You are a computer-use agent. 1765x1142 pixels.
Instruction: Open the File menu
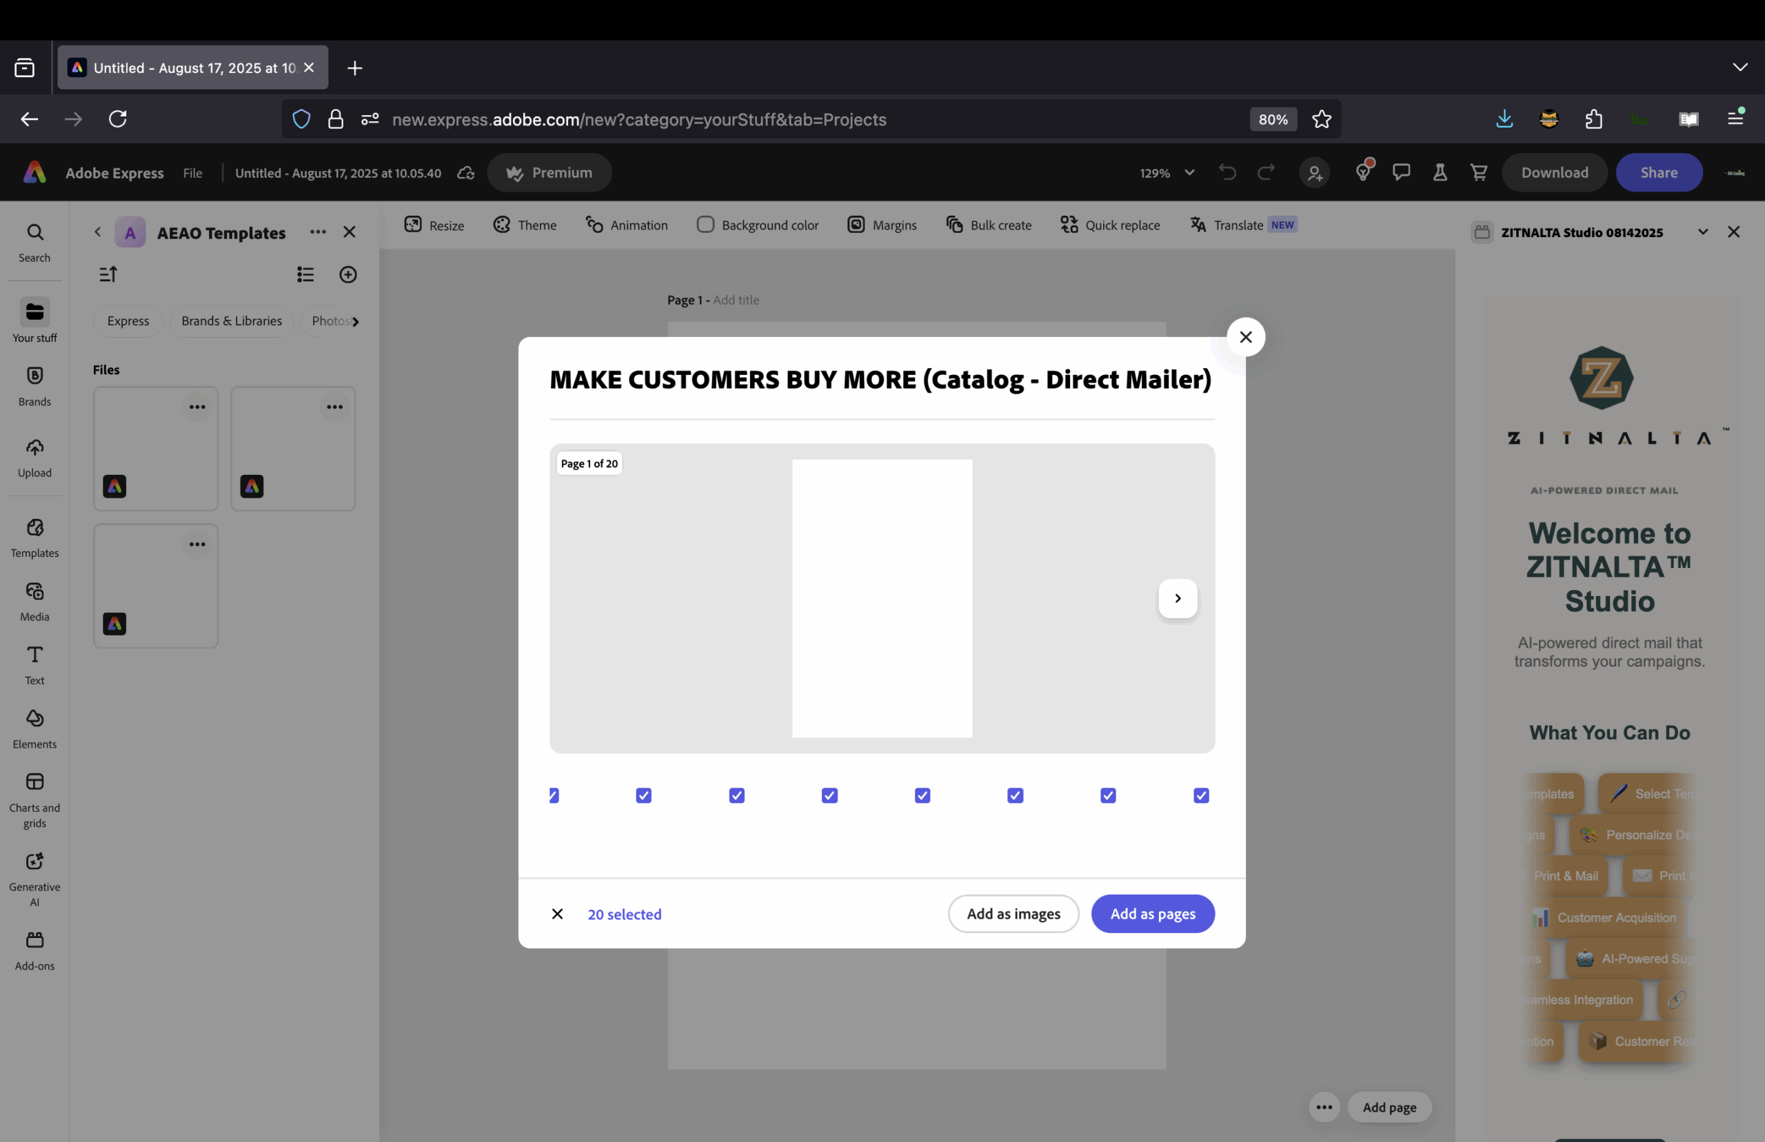tap(192, 173)
